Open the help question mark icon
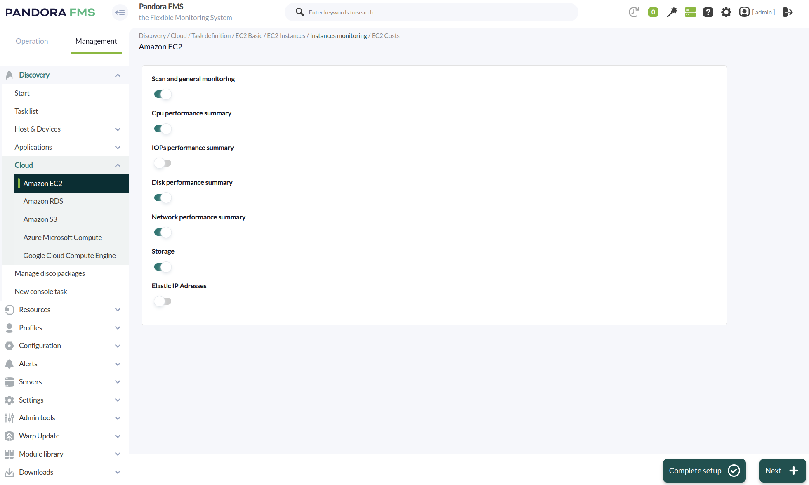Image resolution: width=809 pixels, height=485 pixels. [x=708, y=12]
